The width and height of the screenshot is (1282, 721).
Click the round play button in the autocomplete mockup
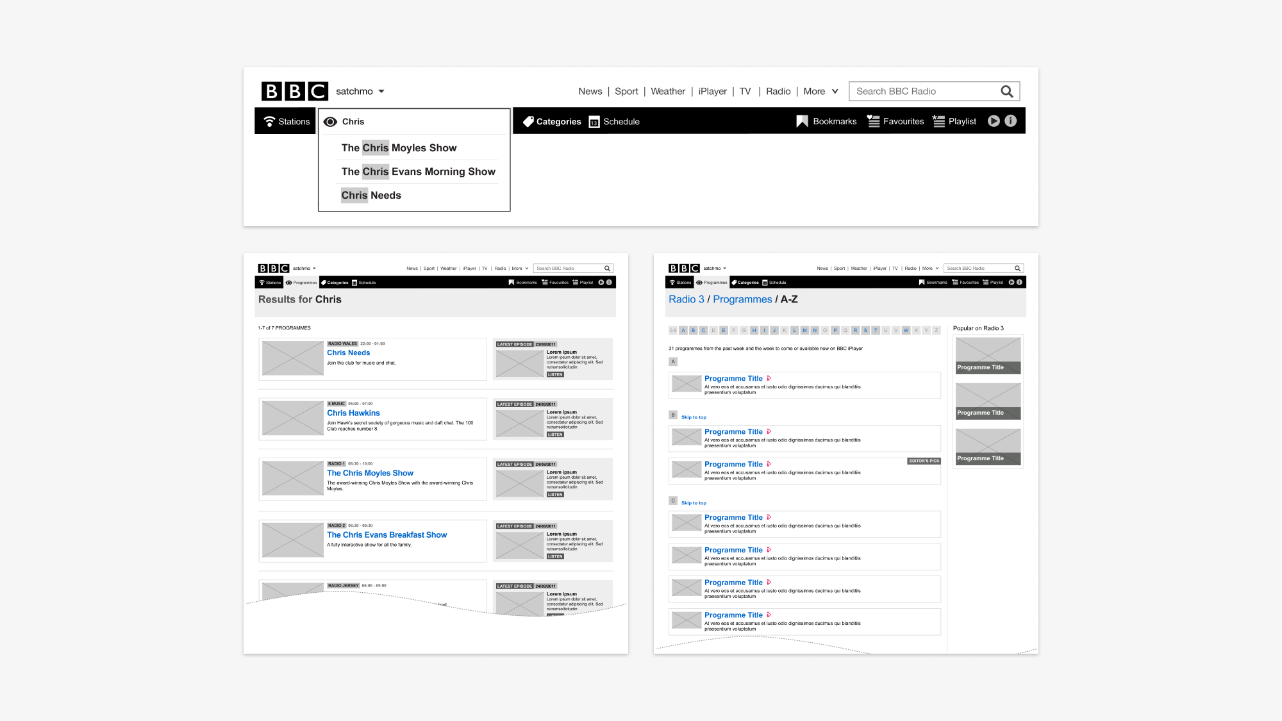[x=994, y=120]
